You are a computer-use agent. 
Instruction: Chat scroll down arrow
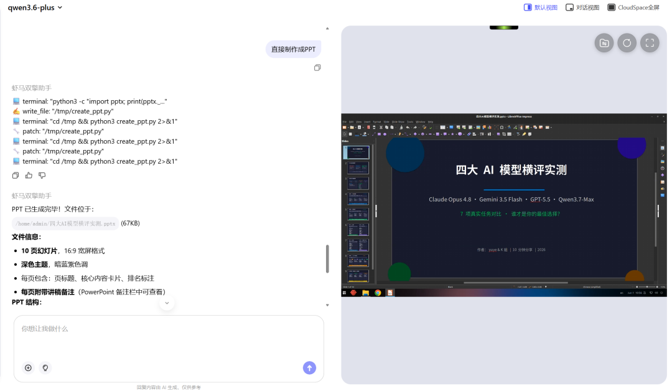coord(327,305)
